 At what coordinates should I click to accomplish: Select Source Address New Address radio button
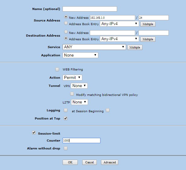click(x=66, y=17)
